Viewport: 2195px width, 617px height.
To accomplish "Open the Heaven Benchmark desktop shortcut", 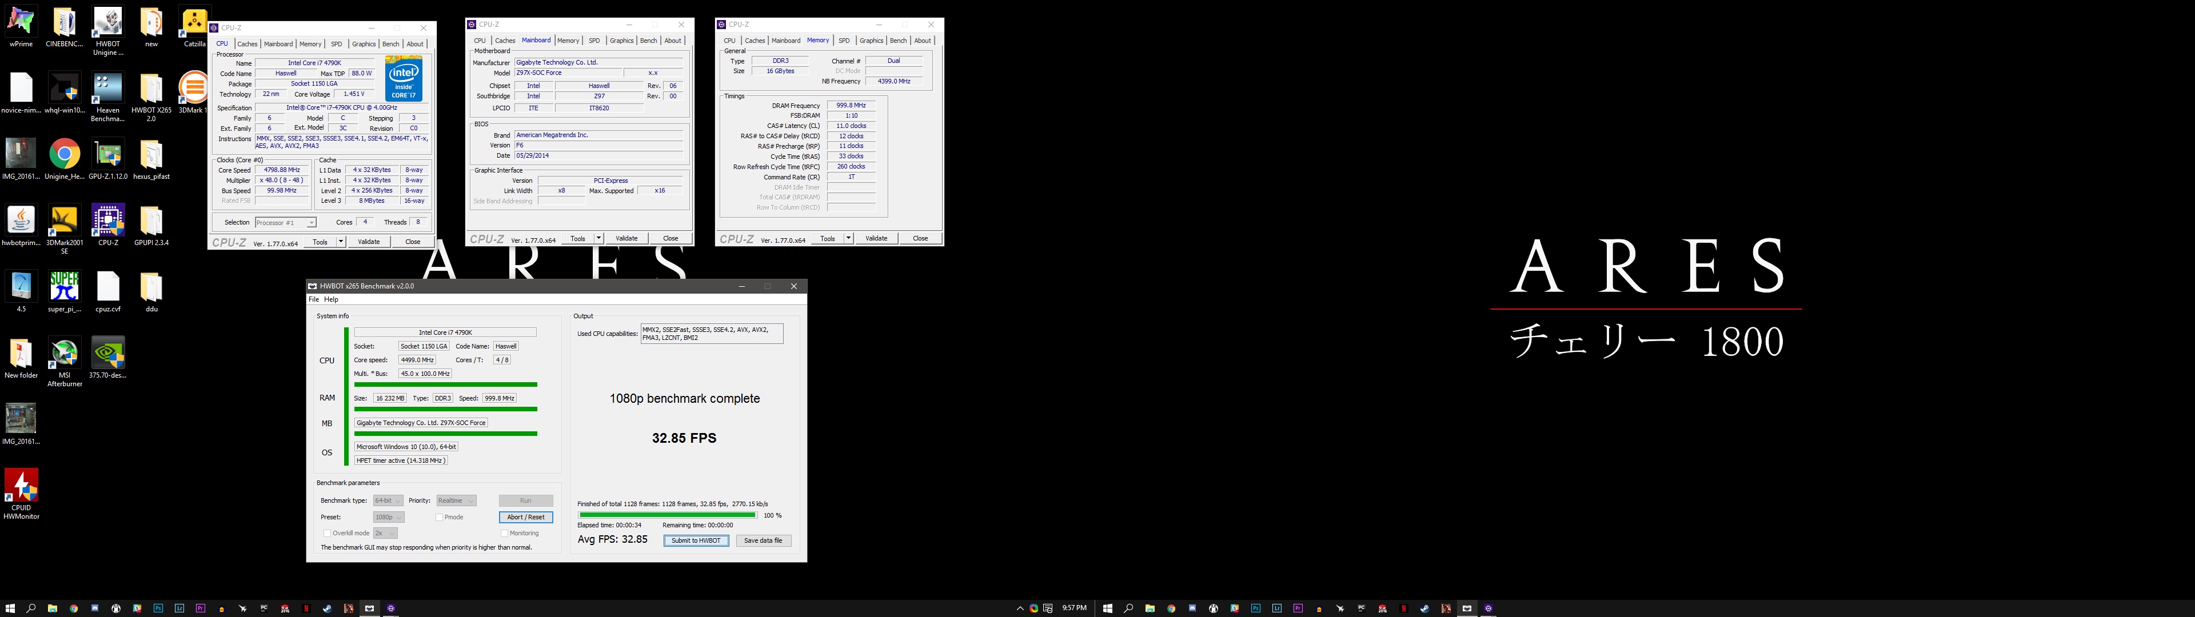I will (108, 97).
